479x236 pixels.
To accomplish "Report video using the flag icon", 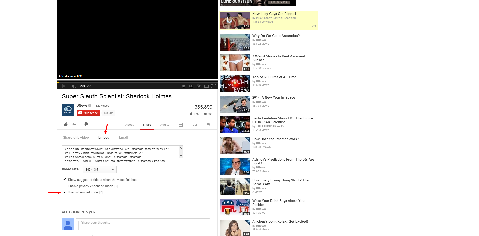I will [209, 124].
